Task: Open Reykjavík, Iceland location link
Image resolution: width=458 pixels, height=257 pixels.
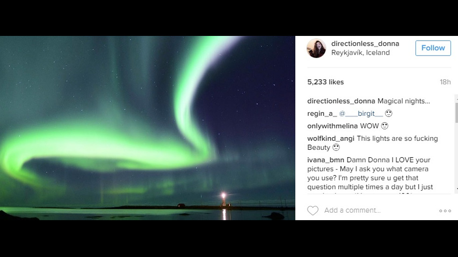Action: click(x=360, y=53)
